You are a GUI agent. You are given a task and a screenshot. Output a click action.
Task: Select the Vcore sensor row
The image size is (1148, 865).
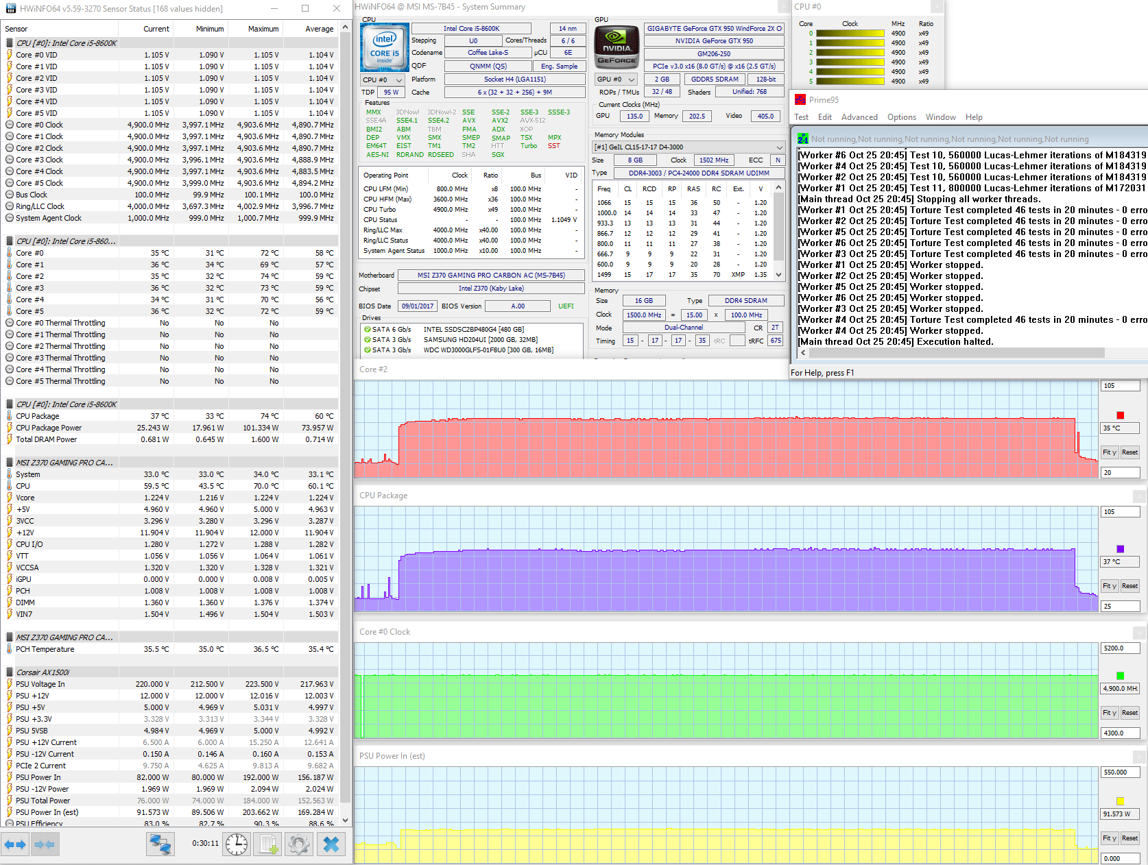click(x=170, y=498)
